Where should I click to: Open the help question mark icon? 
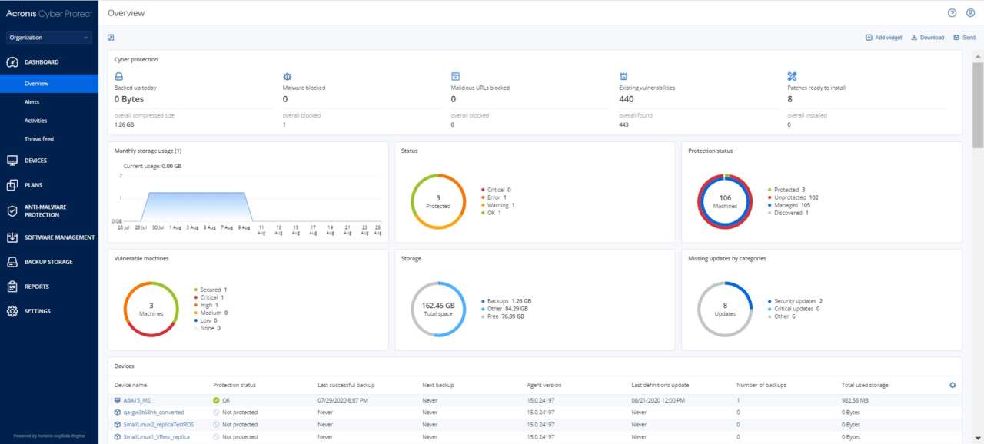pyautogui.click(x=952, y=12)
